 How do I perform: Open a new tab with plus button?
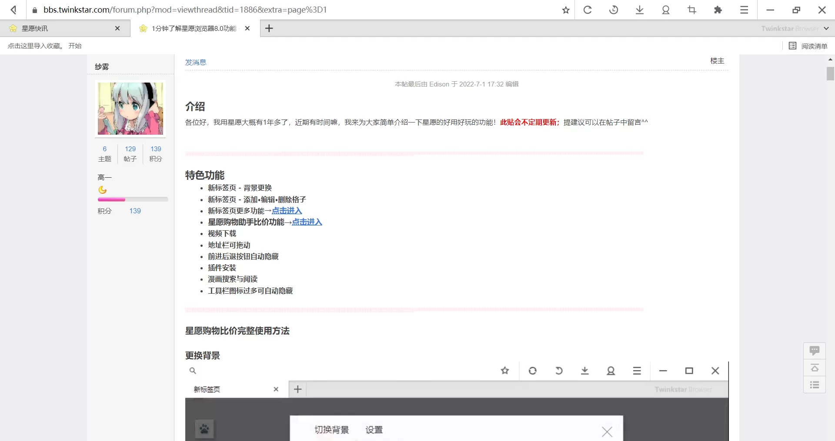269,29
